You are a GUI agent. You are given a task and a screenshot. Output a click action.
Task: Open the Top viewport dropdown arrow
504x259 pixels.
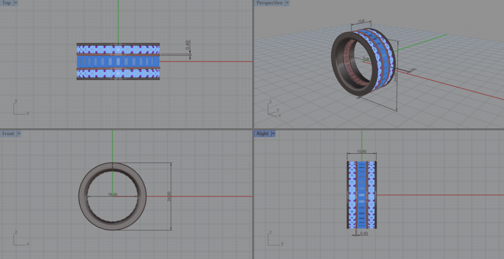(x=16, y=3)
